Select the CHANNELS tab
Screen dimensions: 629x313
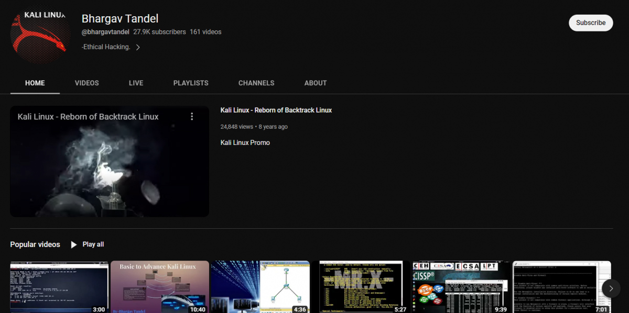[256, 83]
